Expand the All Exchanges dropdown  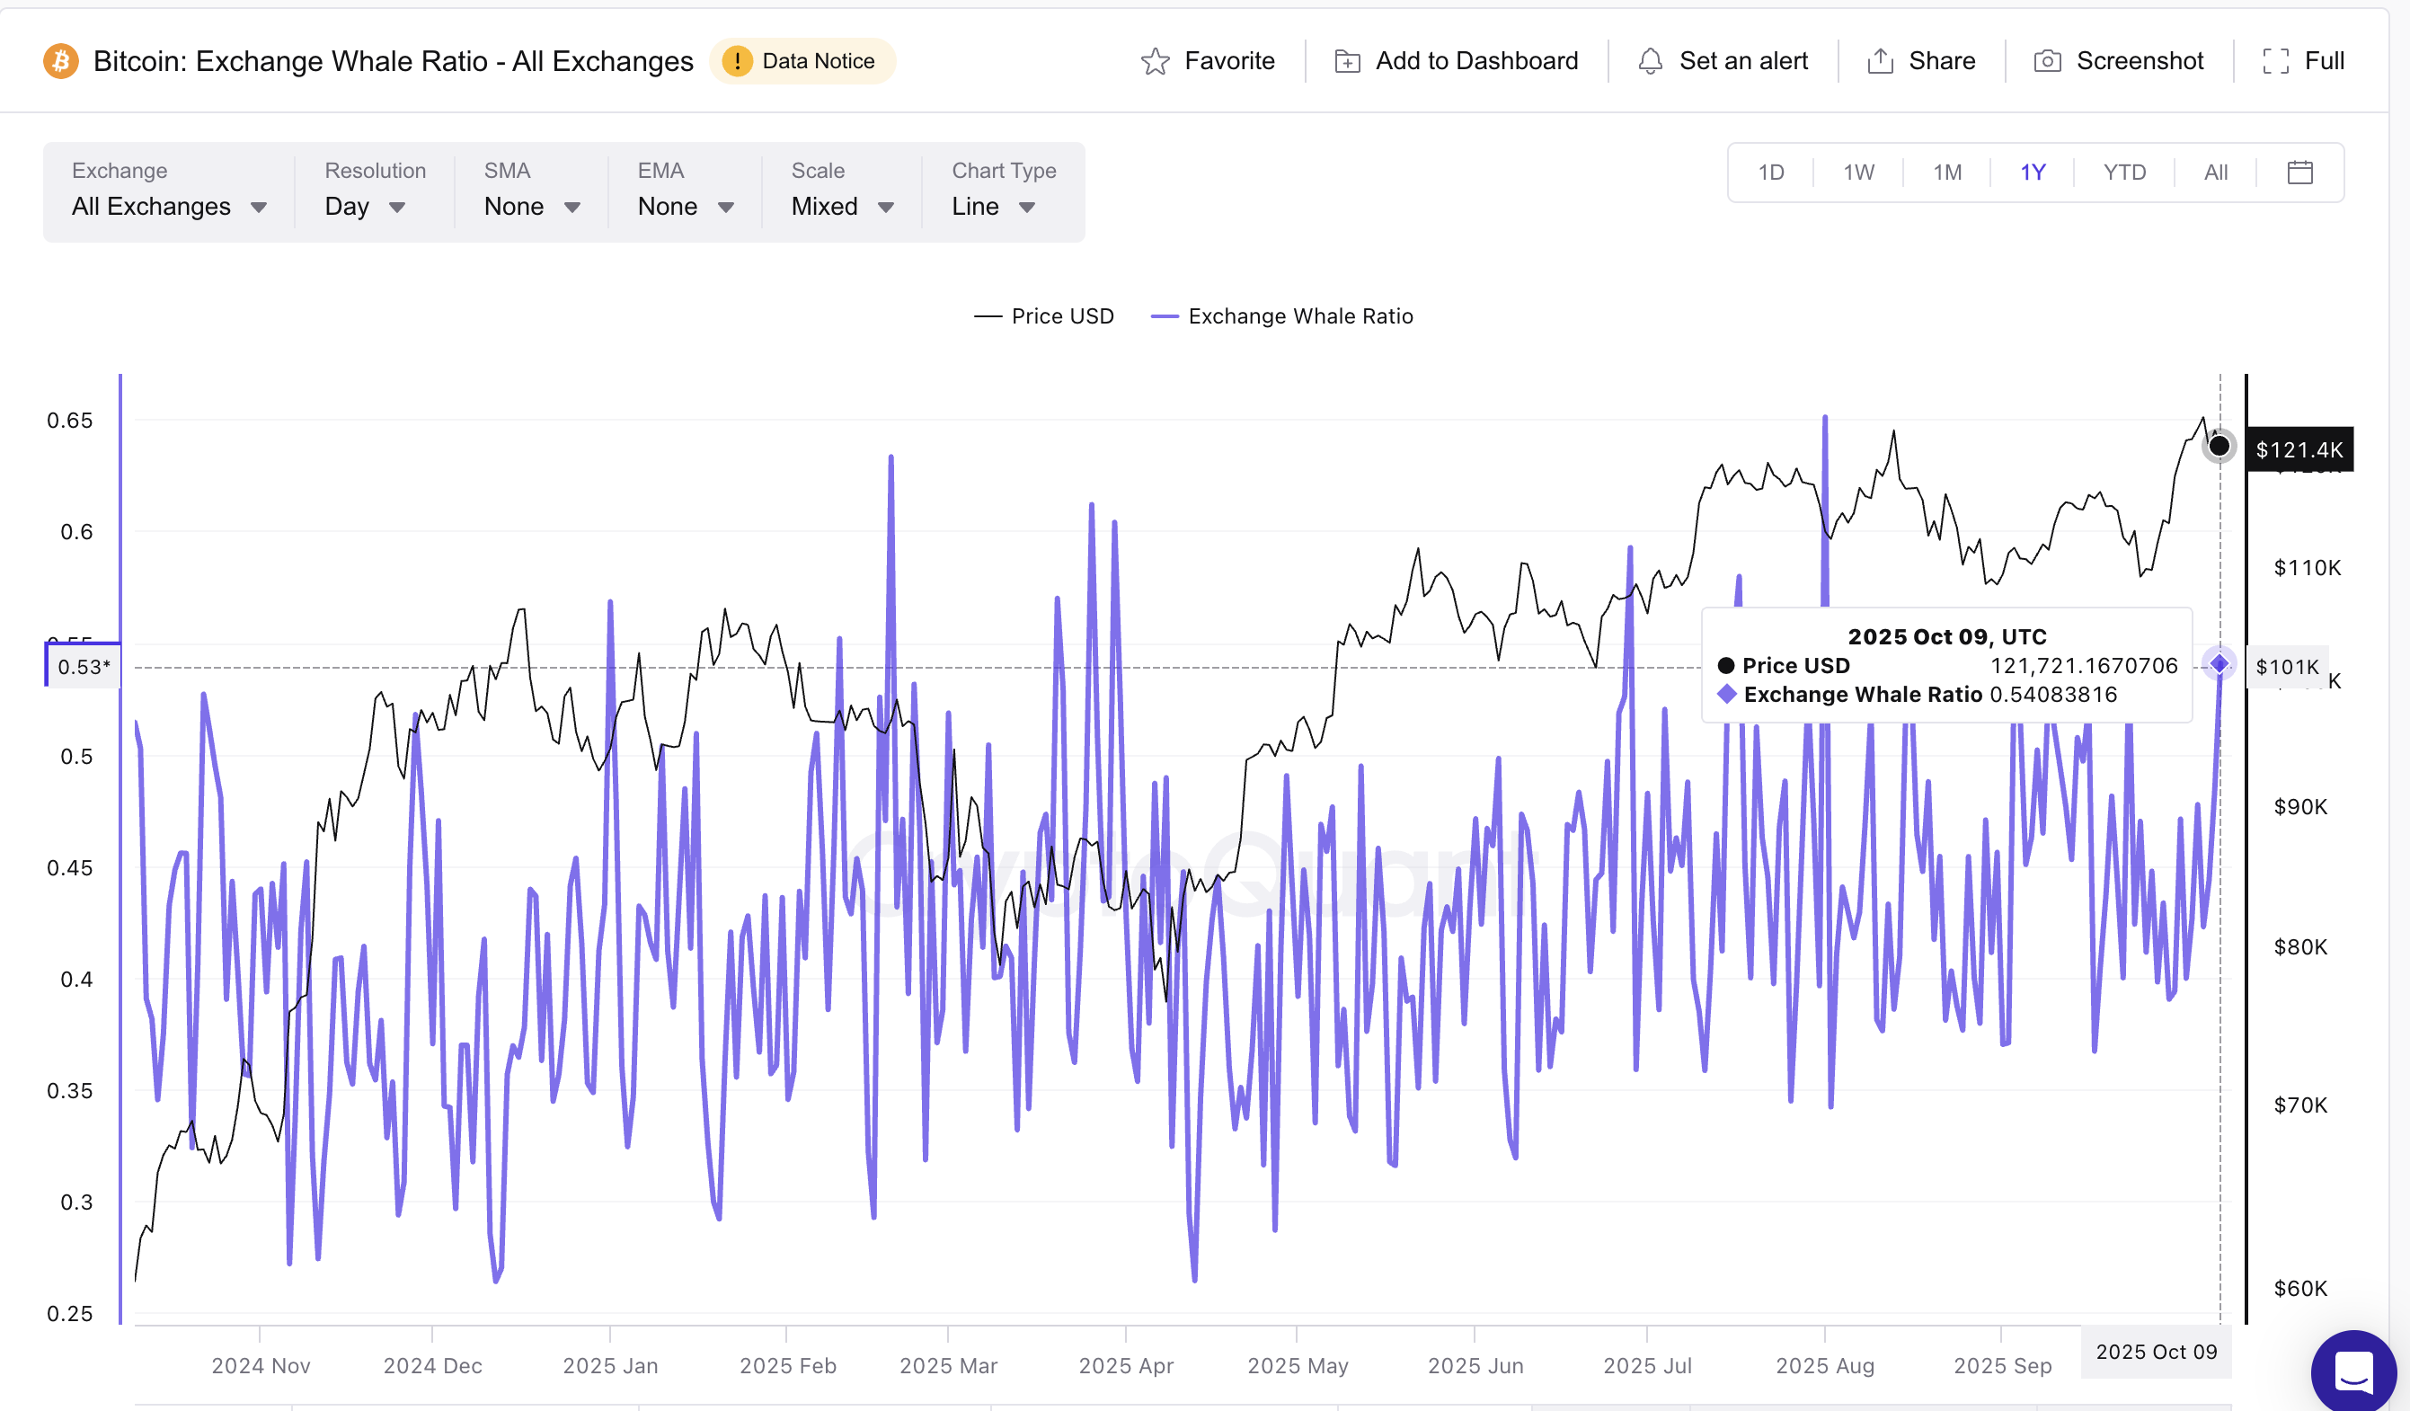click(x=168, y=206)
